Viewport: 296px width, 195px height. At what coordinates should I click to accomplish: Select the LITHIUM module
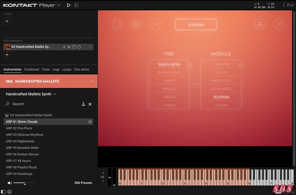pyautogui.click(x=221, y=105)
